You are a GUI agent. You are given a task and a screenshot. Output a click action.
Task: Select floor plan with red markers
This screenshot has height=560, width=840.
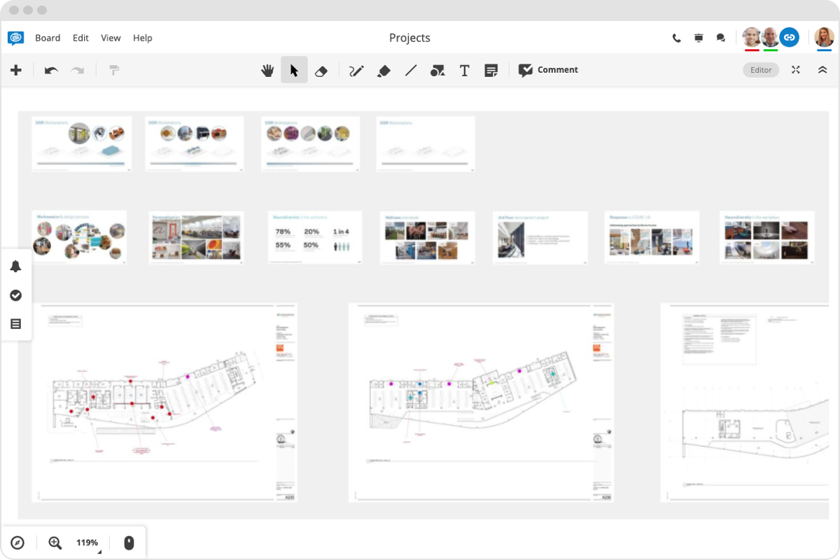(164, 402)
